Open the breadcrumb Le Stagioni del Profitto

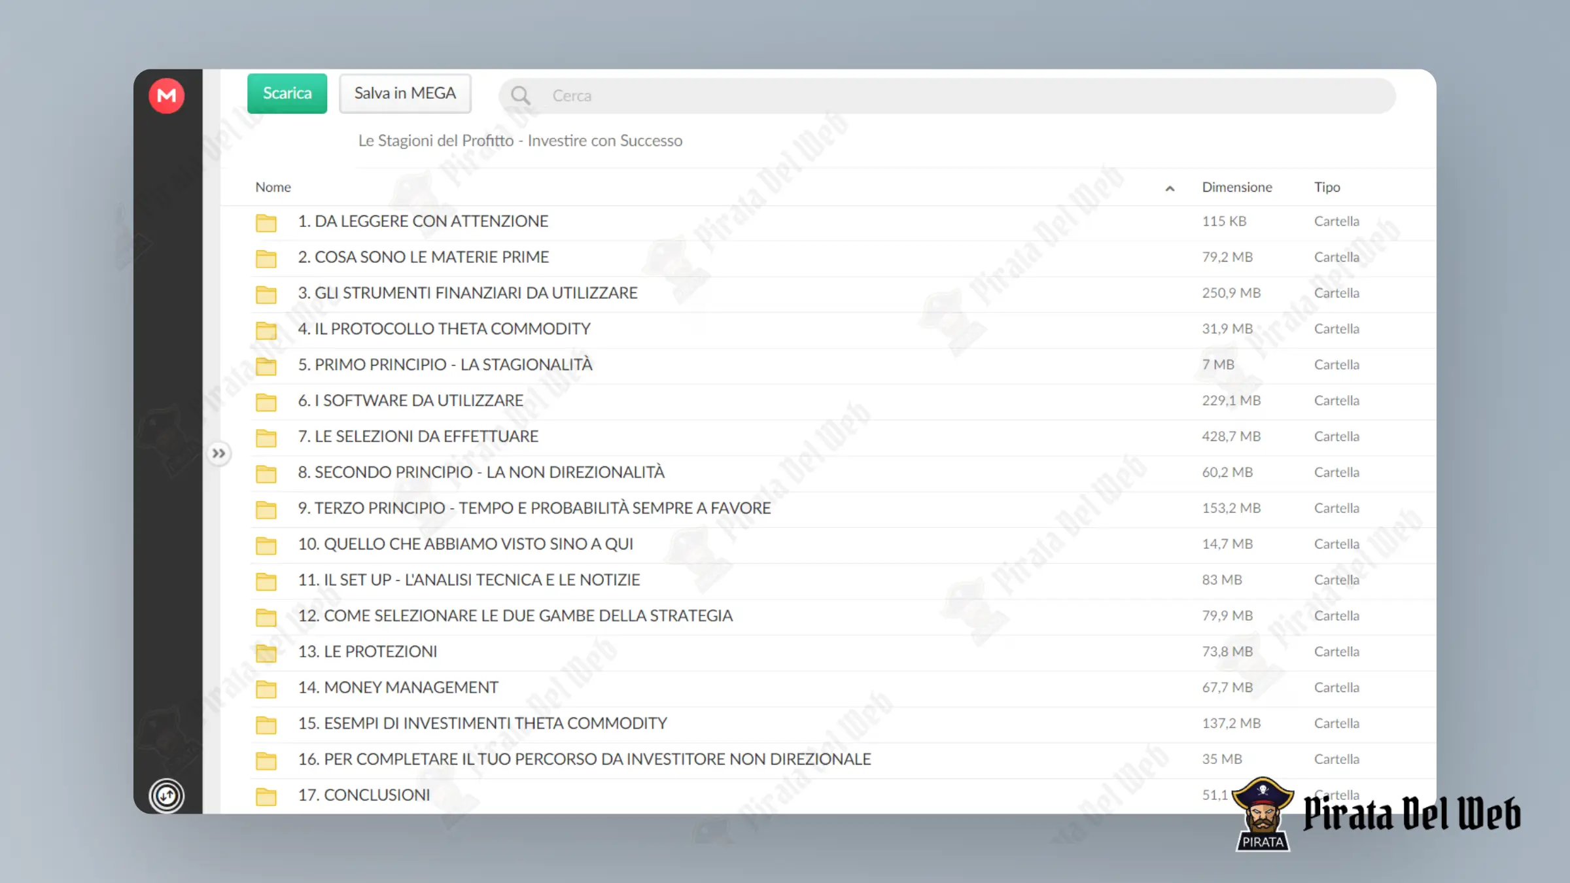(520, 141)
